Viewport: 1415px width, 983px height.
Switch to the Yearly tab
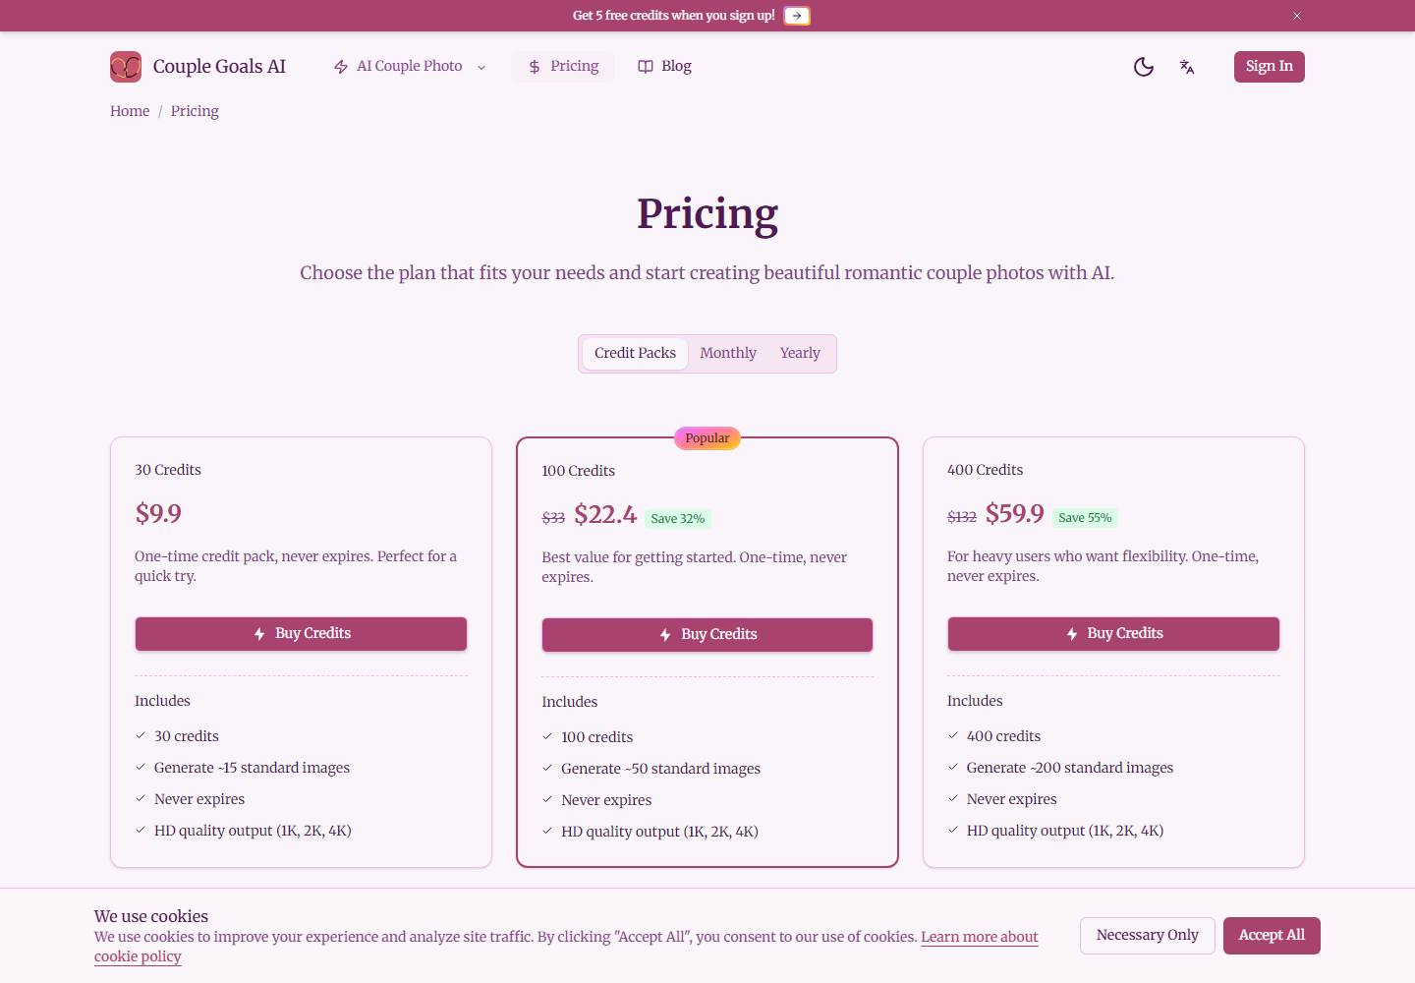[x=800, y=354]
